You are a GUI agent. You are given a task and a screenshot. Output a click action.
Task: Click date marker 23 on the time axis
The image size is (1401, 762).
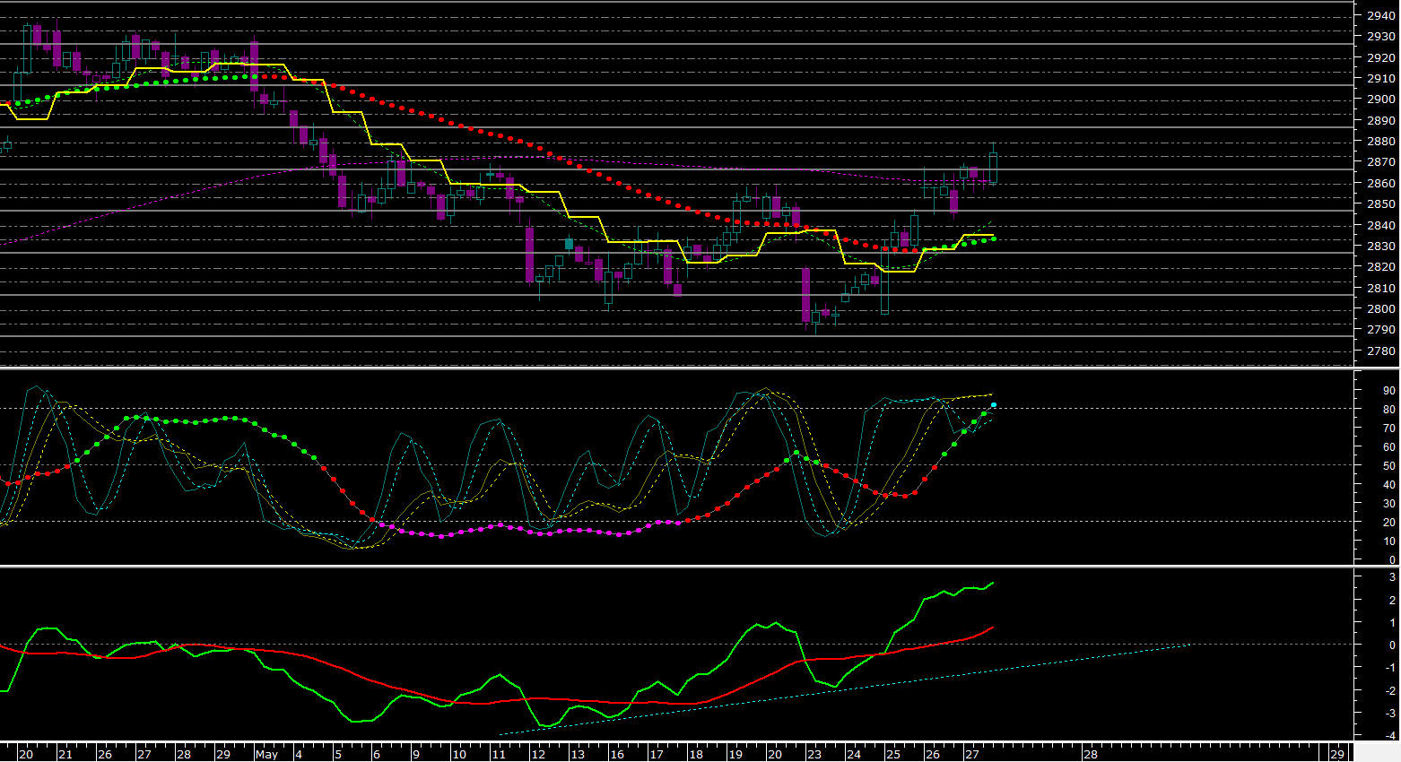(814, 755)
